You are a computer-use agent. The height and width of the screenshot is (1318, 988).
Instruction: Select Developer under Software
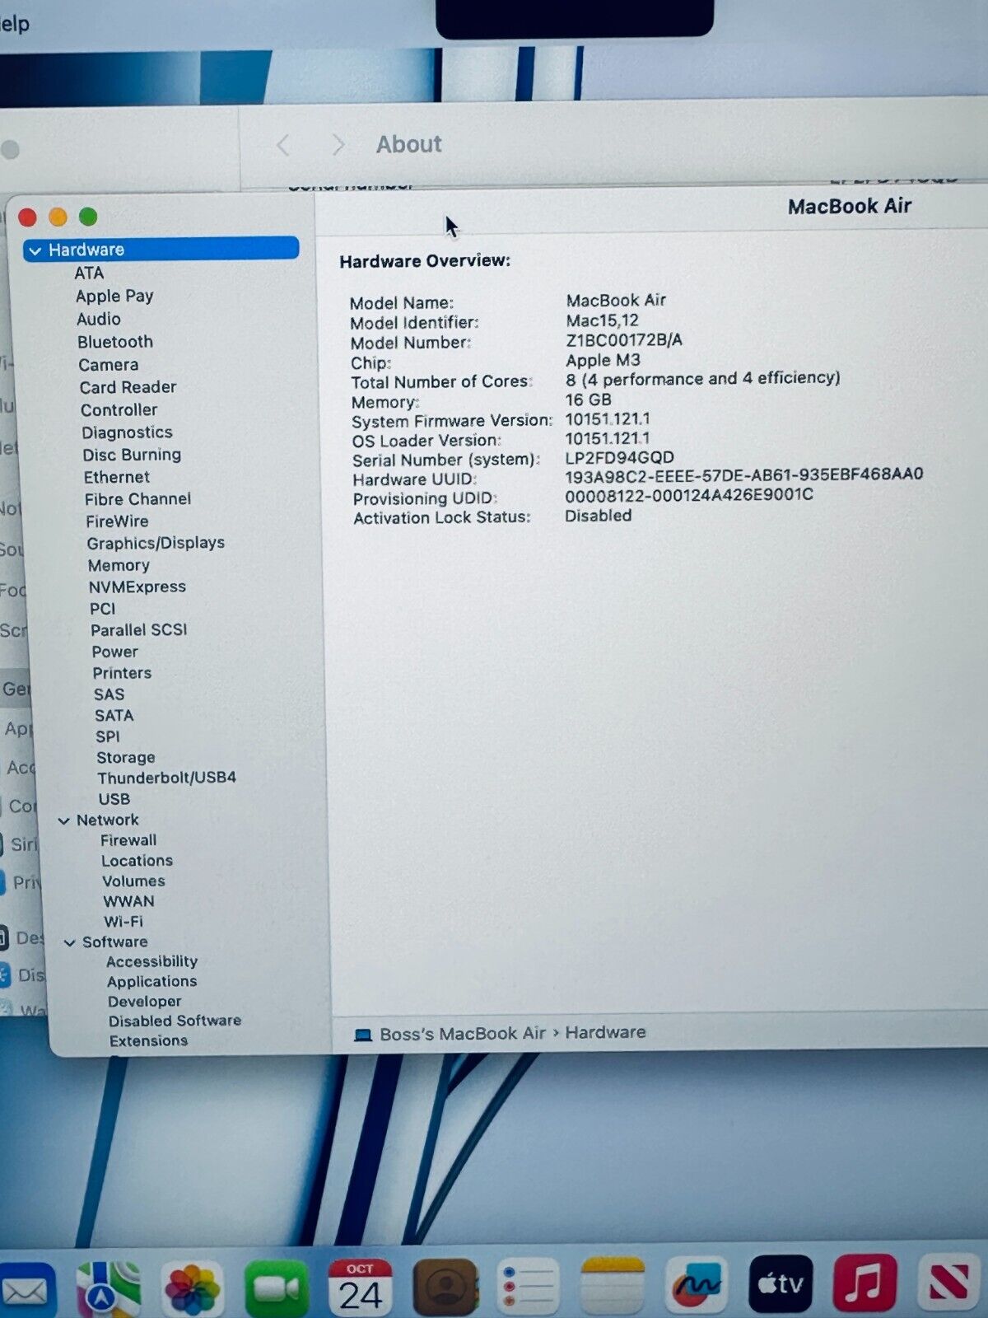pyautogui.click(x=145, y=1002)
